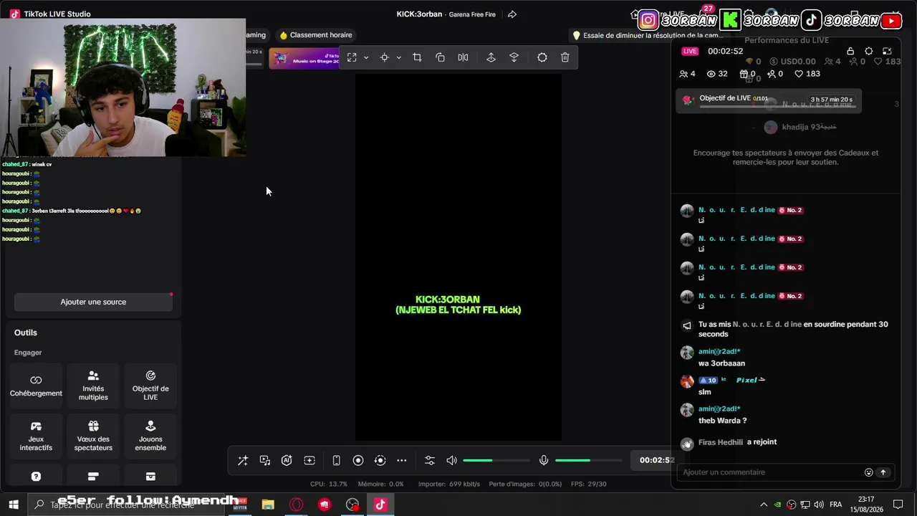Screen dimensions: 917x516
Task: Open the audio mixer settings icon
Action: tap(429, 460)
